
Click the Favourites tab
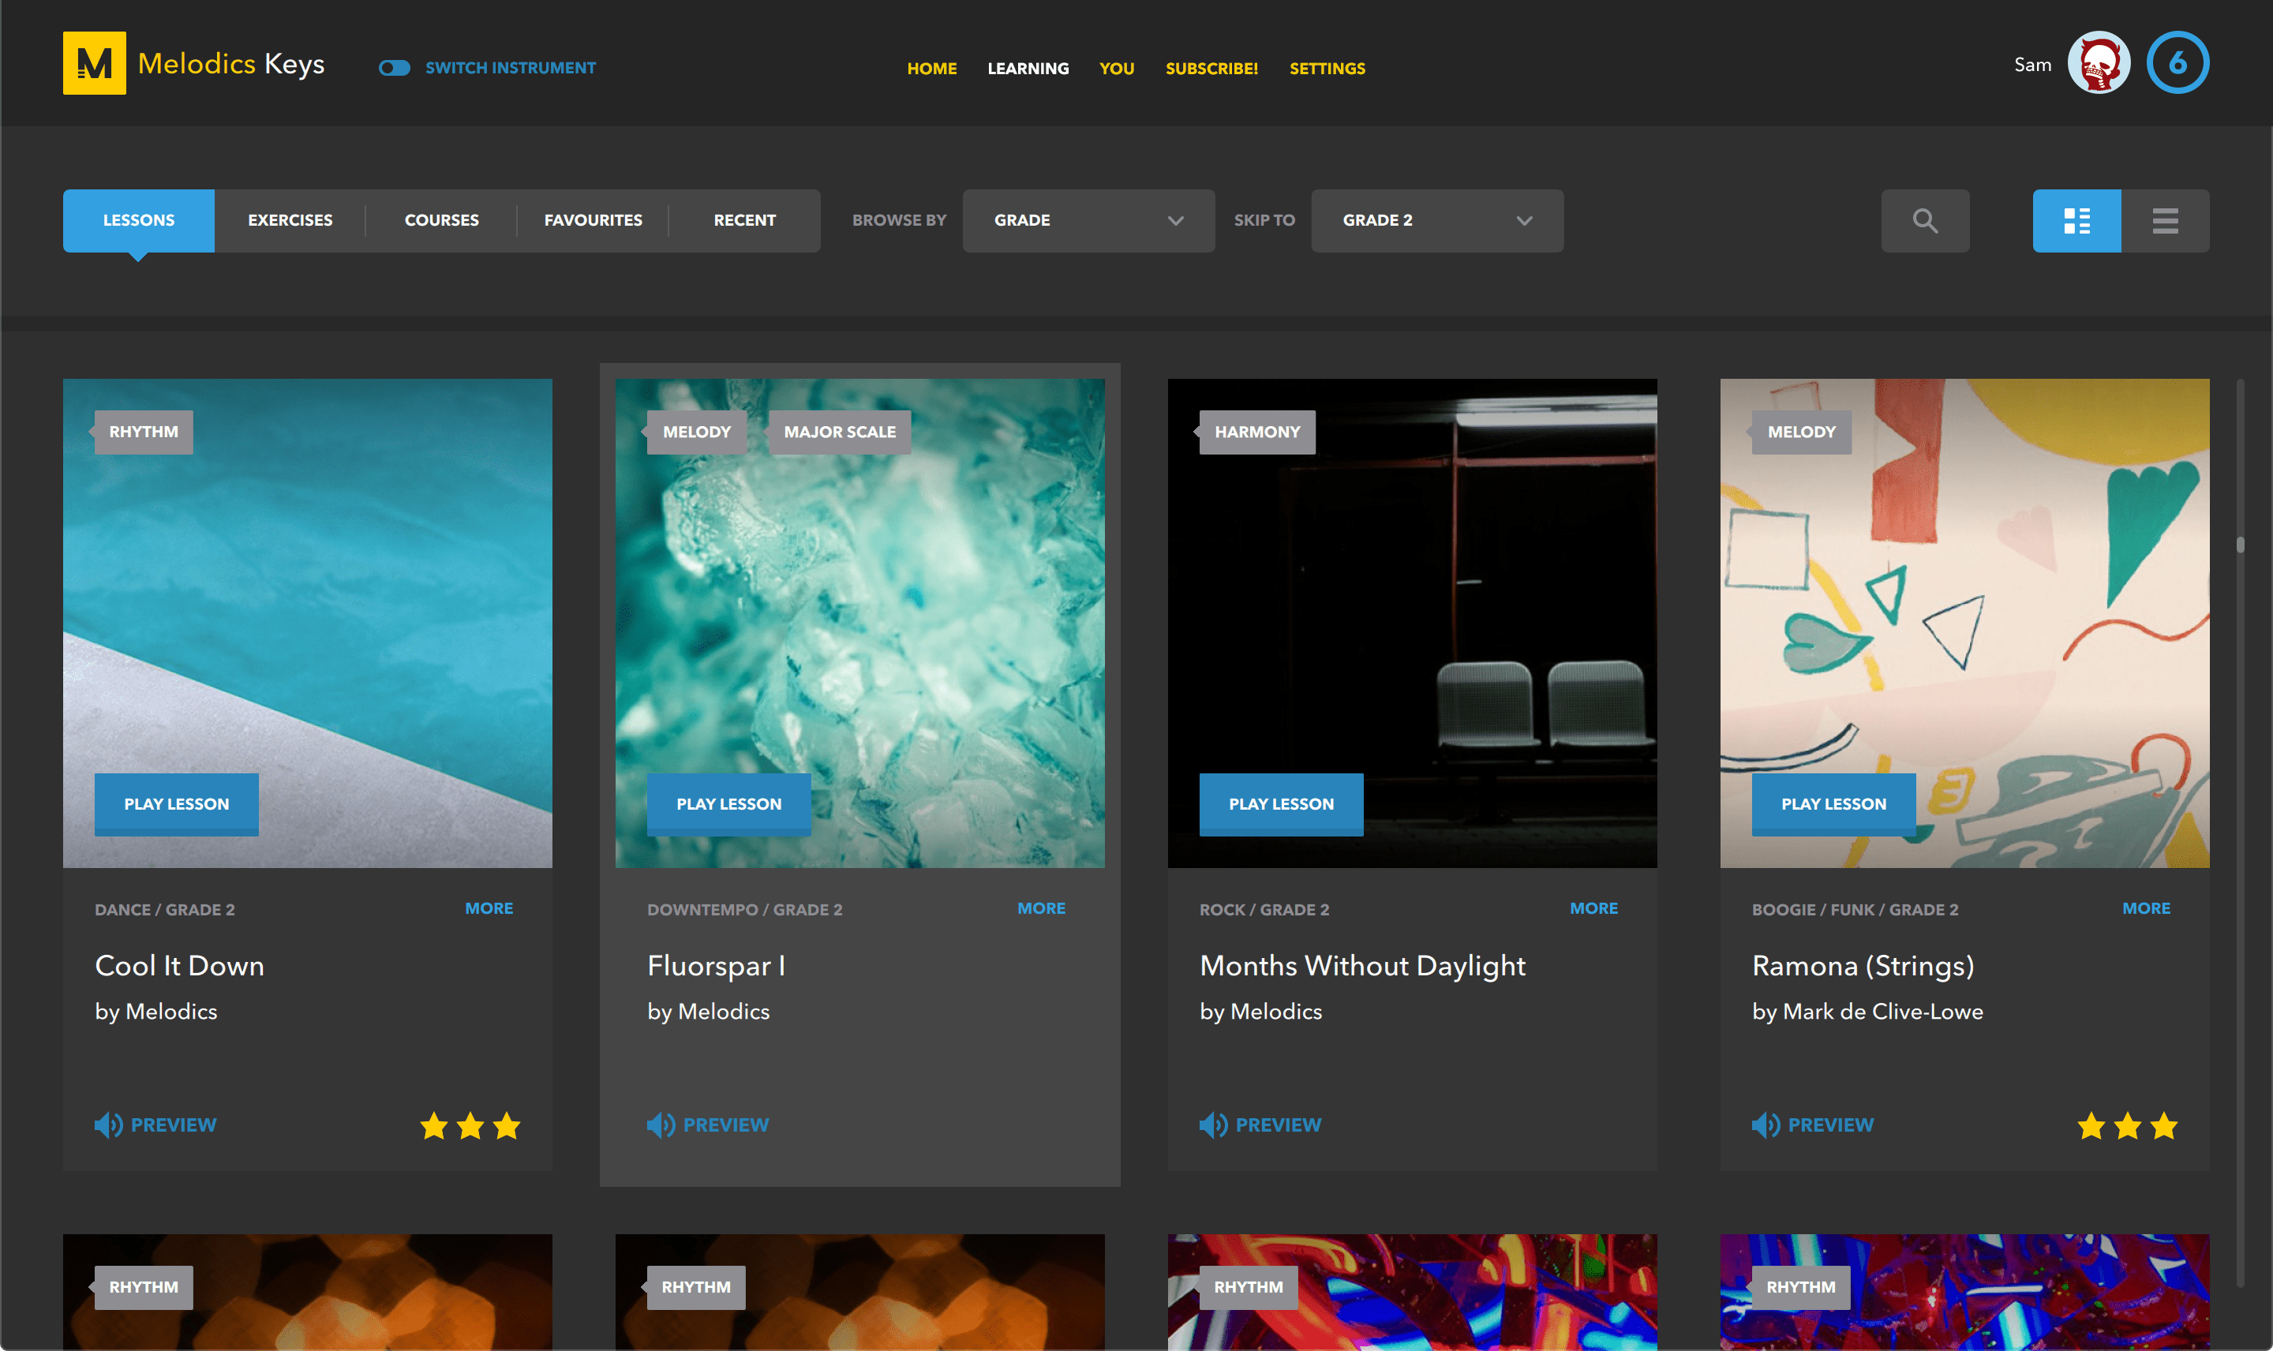pyautogui.click(x=594, y=220)
